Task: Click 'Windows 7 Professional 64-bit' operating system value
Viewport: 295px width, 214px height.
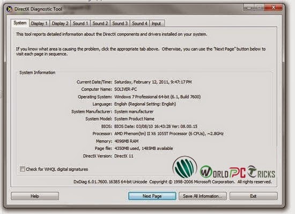Action: [142, 97]
